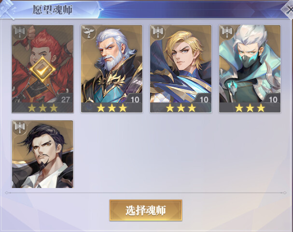This screenshot has height=232, width=293.
Task: Click bird class icon on white-bearded hero
Action: 89,32
